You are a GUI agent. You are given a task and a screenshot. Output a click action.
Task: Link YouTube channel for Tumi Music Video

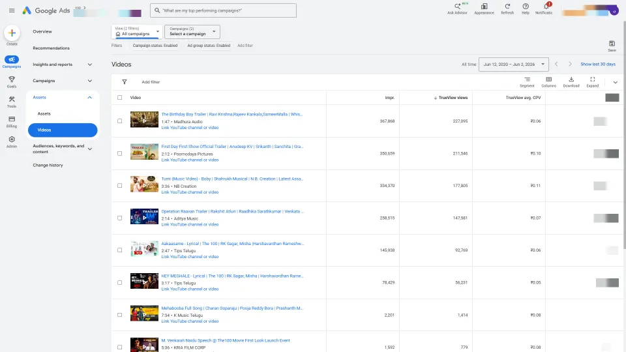coord(190,192)
